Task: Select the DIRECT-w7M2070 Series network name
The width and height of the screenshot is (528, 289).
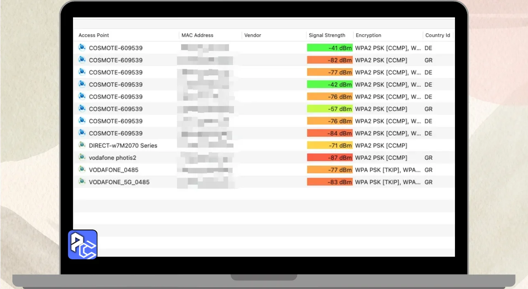Action: click(x=123, y=145)
